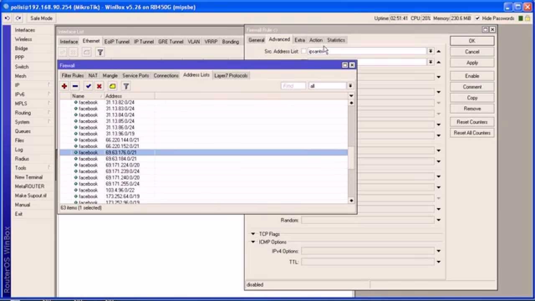Toggle Hide Passwords checkbox
Viewport: 535px width, 301px height.
pos(478,18)
